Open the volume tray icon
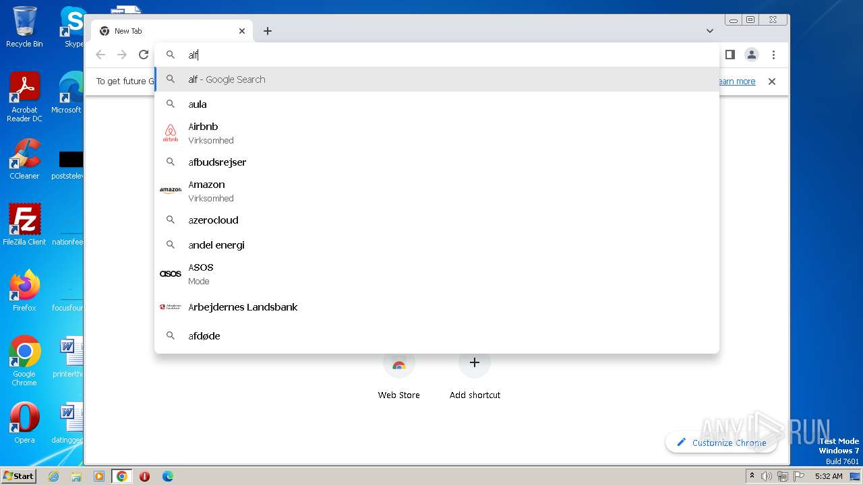The height and width of the screenshot is (485, 863). (767, 476)
